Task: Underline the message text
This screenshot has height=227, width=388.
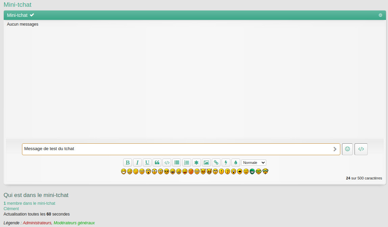Action: pyautogui.click(x=147, y=163)
